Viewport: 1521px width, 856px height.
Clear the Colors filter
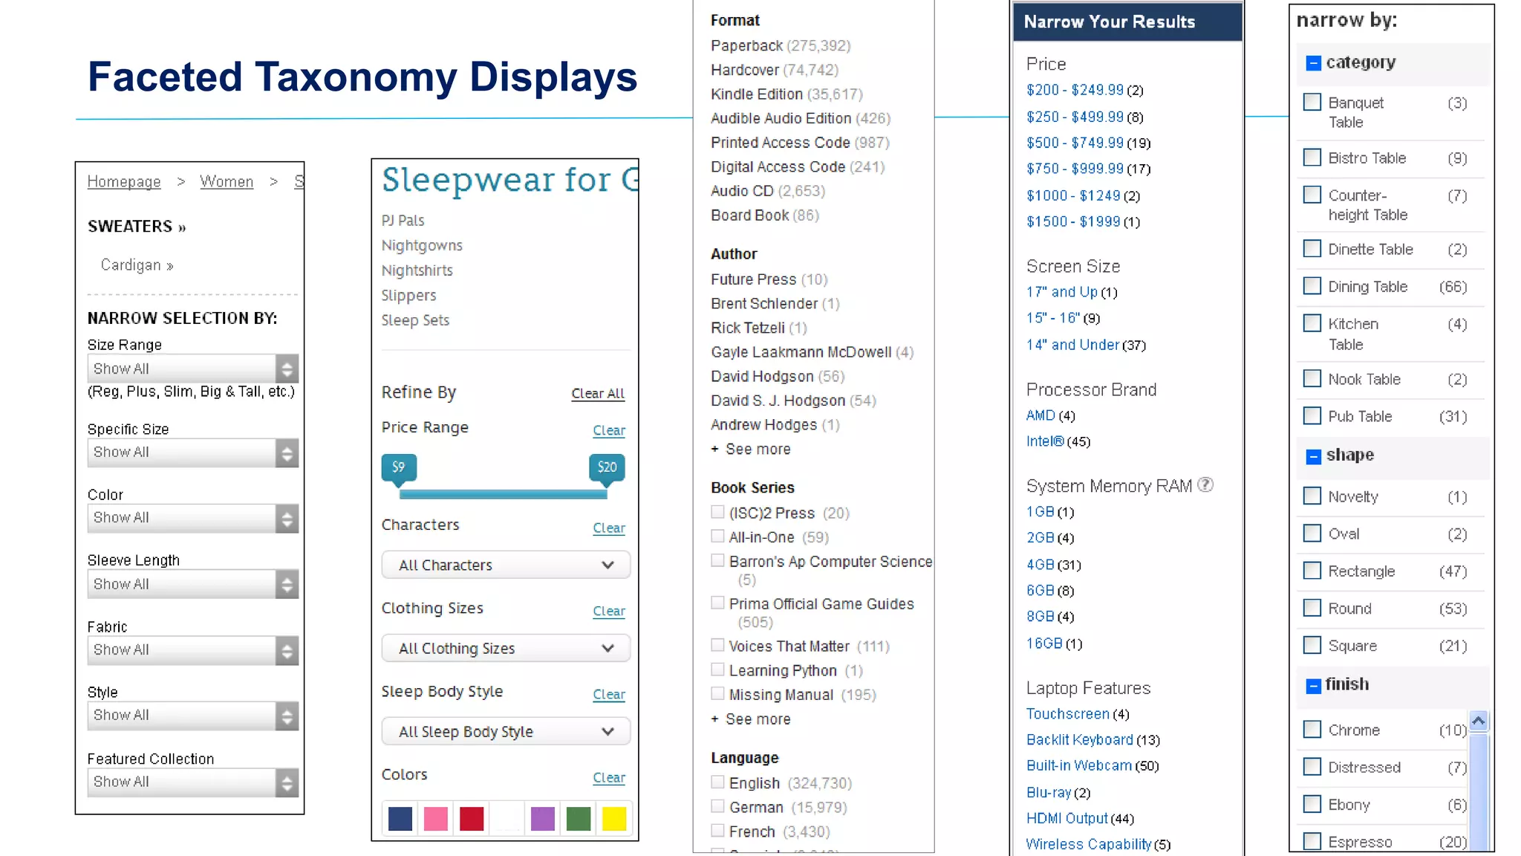point(609,777)
